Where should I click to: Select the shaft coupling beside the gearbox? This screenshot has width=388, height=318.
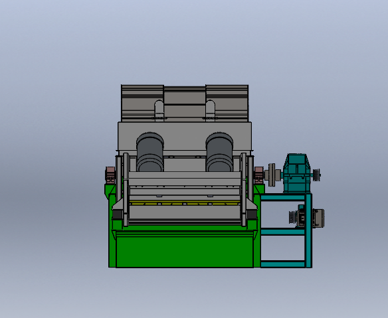point(272,175)
